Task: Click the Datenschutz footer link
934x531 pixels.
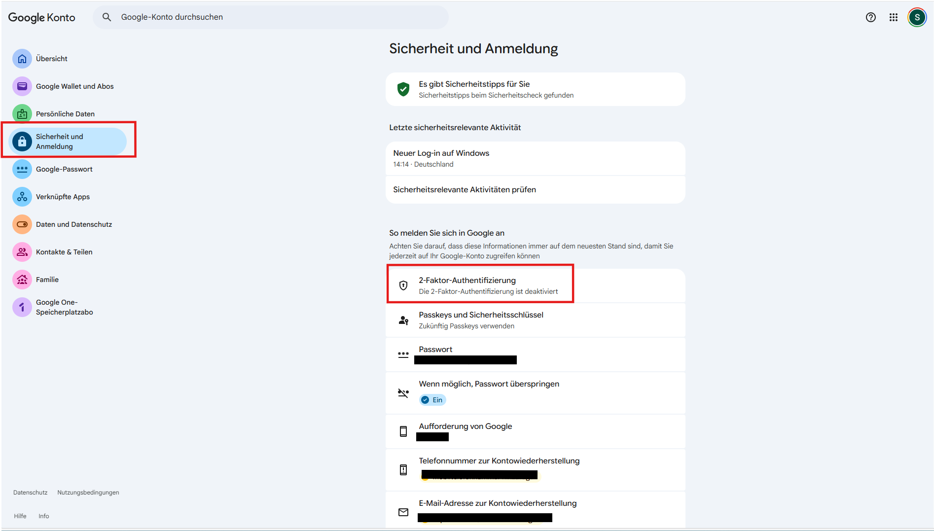Action: click(31, 493)
